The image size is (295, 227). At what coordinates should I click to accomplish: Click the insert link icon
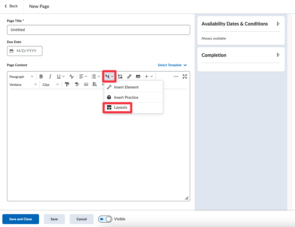(129, 76)
